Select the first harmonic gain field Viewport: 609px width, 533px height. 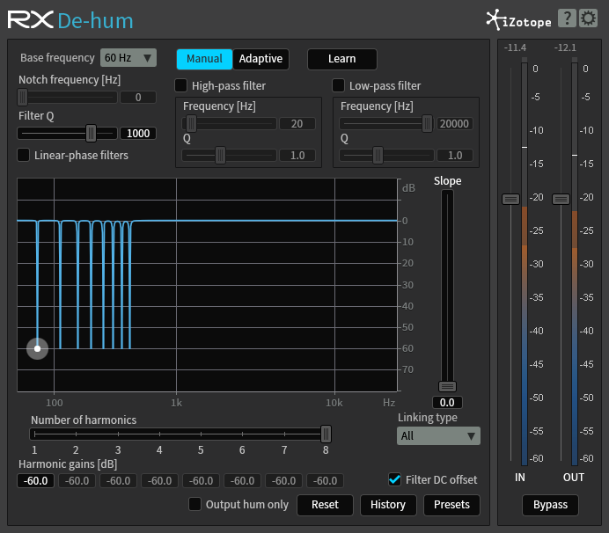[36, 480]
